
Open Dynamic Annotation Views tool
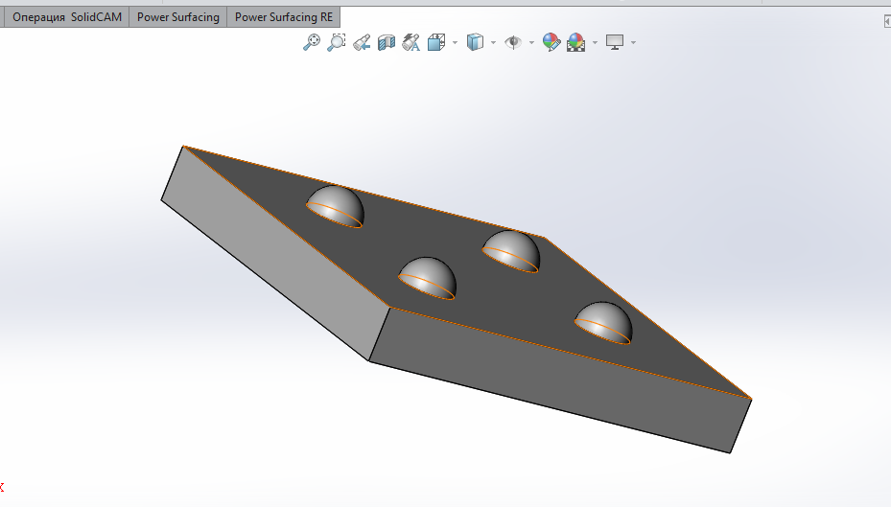pyautogui.click(x=410, y=42)
